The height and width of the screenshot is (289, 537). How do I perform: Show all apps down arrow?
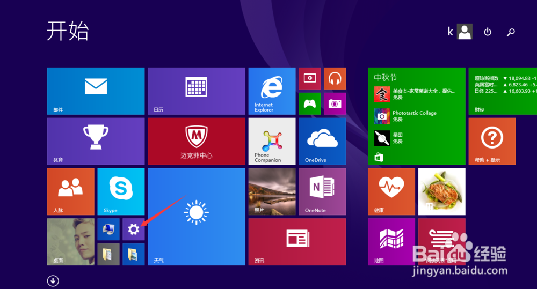[53, 281]
